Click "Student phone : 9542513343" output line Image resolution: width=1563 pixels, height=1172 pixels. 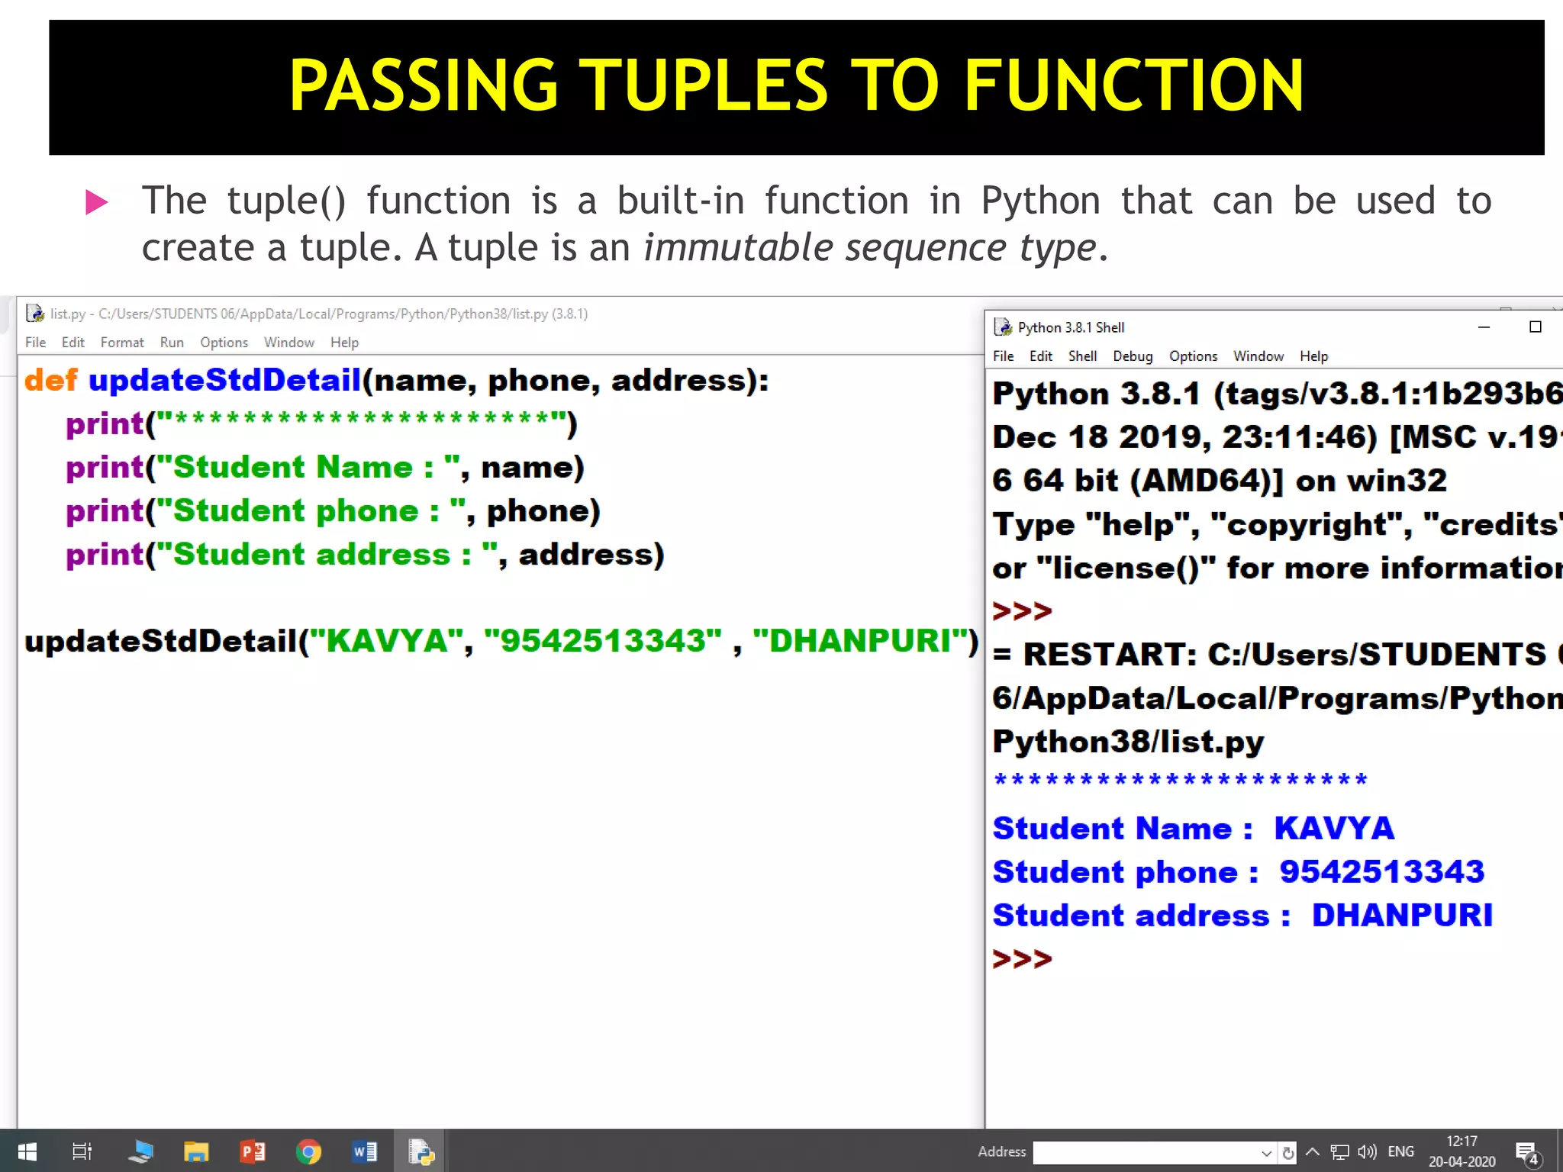1239,871
